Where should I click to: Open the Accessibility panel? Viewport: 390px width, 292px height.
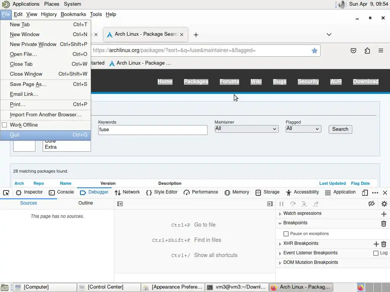302,192
